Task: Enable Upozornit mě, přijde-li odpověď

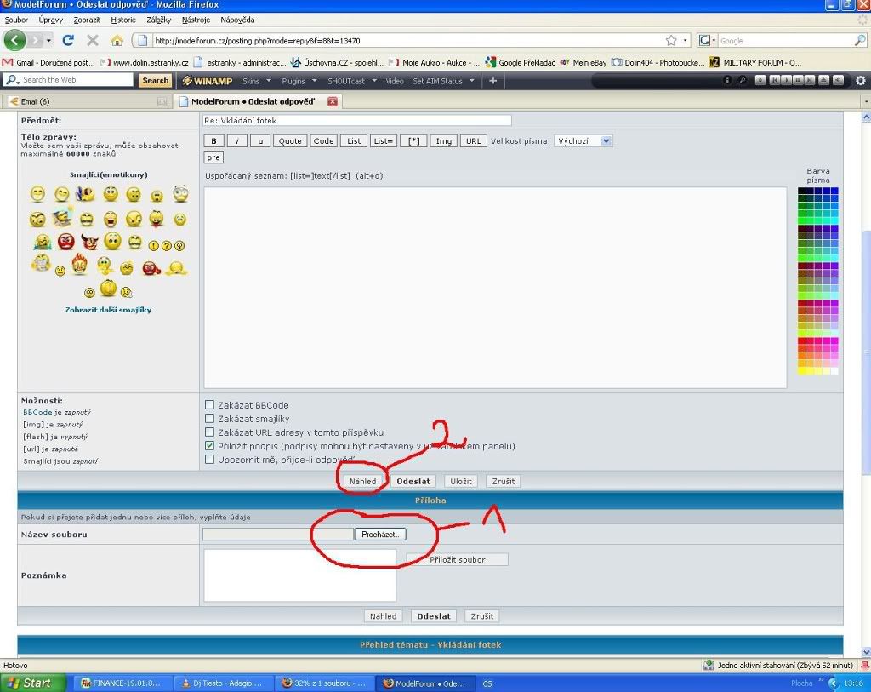Action: pyautogui.click(x=209, y=459)
